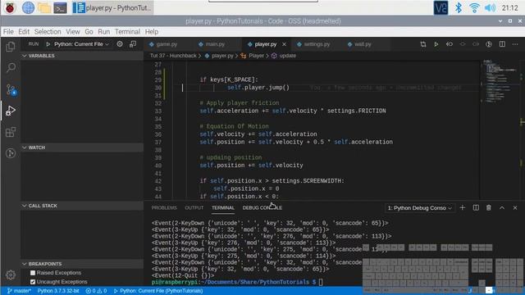This screenshot has height=295, width=525.
Task: Click player.py taskbar window button
Action: [113, 7]
